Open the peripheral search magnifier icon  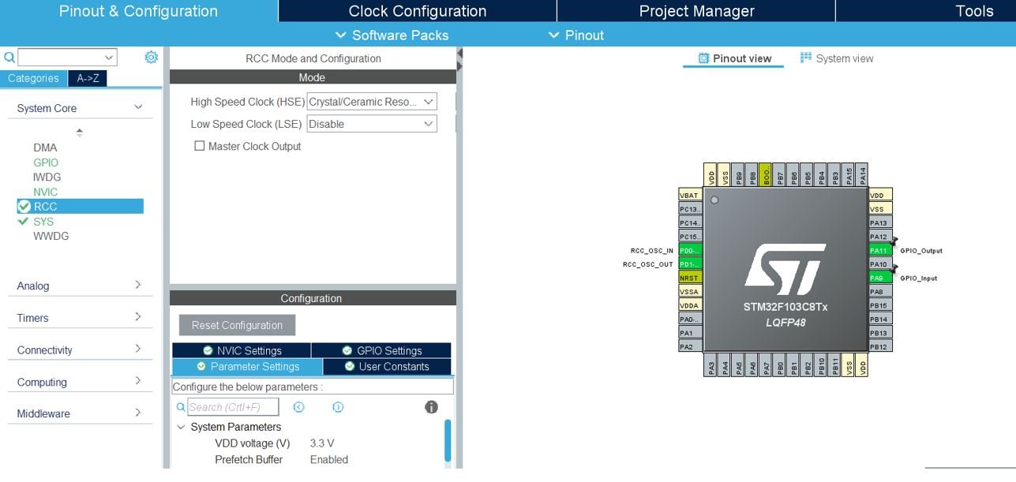(9, 57)
